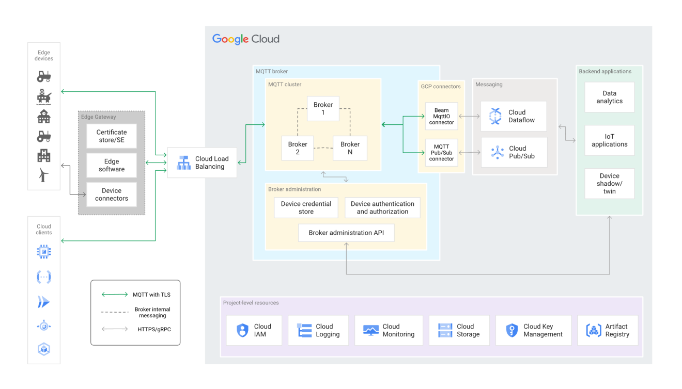Screen dimensions: 682x389
Task: Click the Cloud Dataflow icon in Messaging
Action: [x=494, y=116]
